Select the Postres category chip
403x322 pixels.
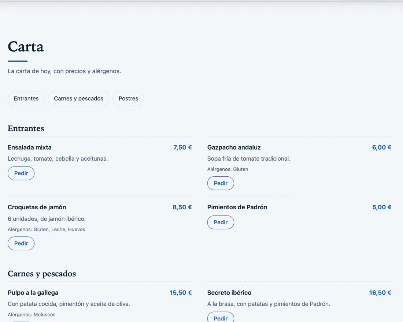128,98
